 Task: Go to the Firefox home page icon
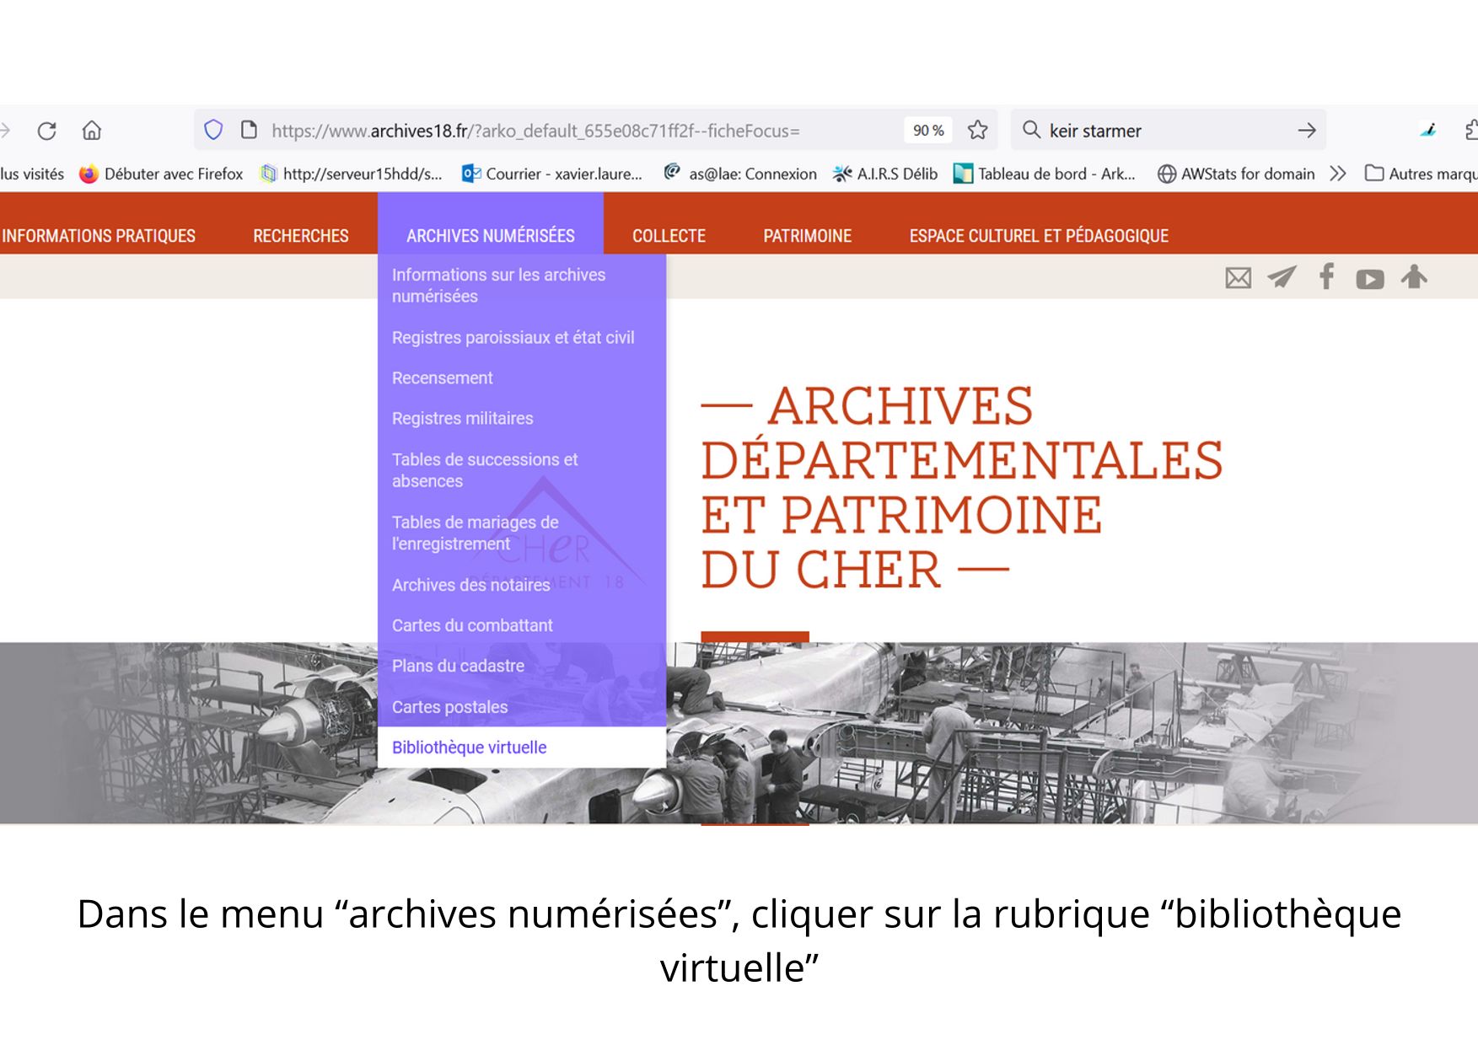pyautogui.click(x=92, y=131)
